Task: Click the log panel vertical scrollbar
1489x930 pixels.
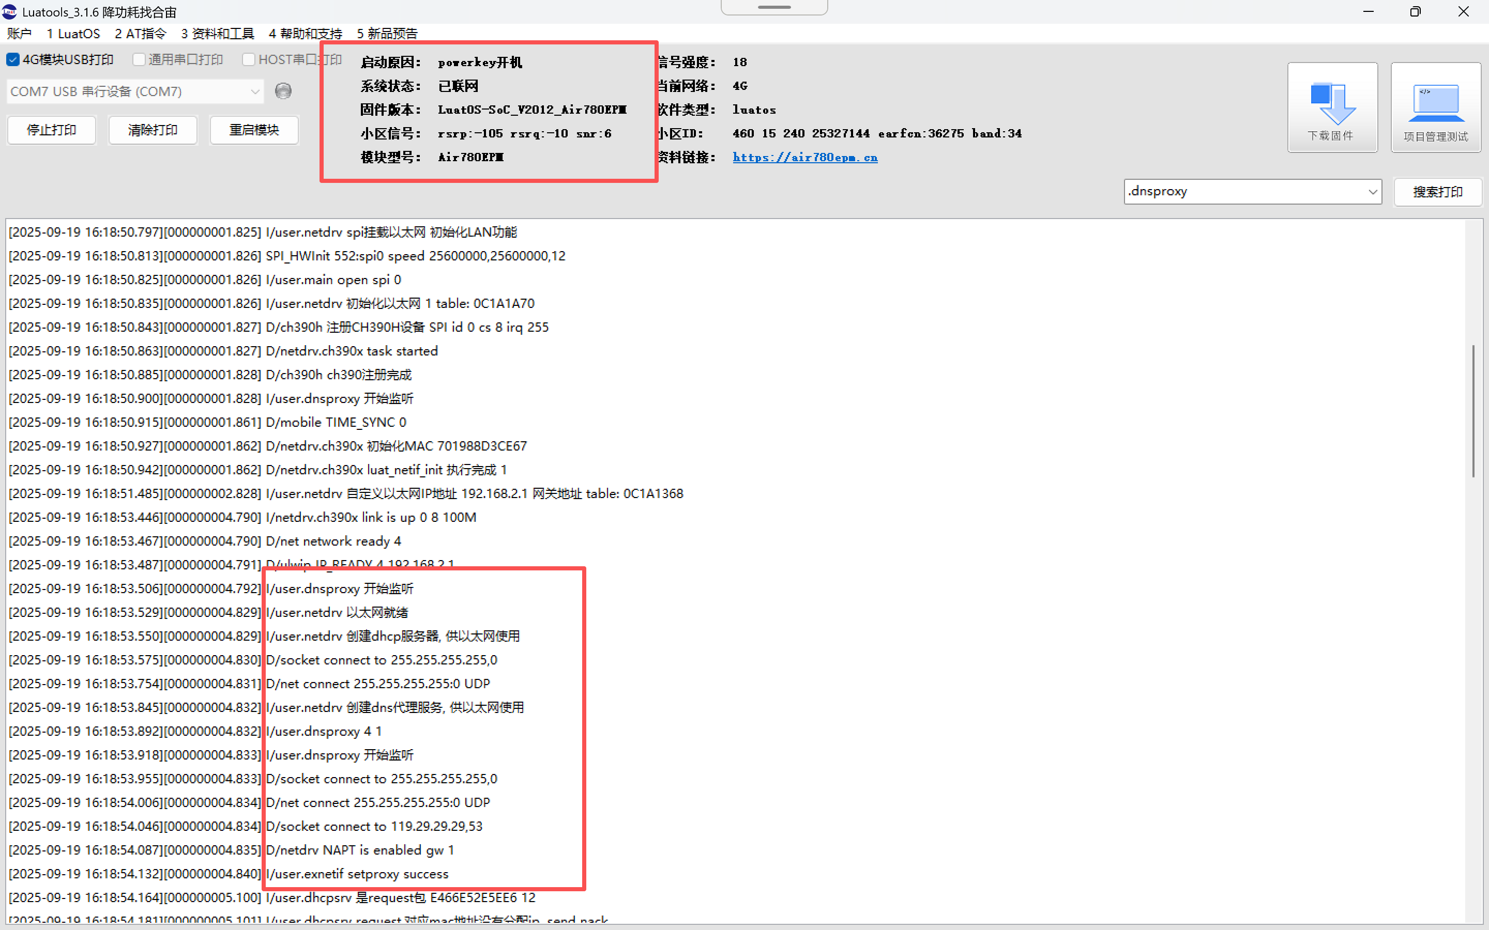Action: click(x=1473, y=411)
